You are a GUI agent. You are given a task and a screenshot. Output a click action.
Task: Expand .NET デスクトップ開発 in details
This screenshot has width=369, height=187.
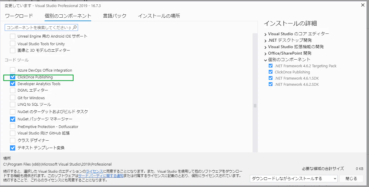tap(265, 41)
